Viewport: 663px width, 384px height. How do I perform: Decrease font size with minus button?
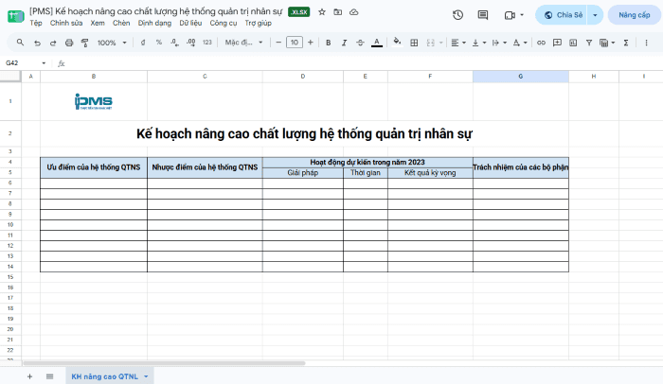pos(278,43)
